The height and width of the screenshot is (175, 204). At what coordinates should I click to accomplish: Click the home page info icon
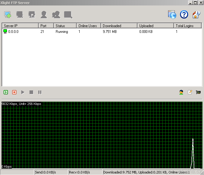196,14
